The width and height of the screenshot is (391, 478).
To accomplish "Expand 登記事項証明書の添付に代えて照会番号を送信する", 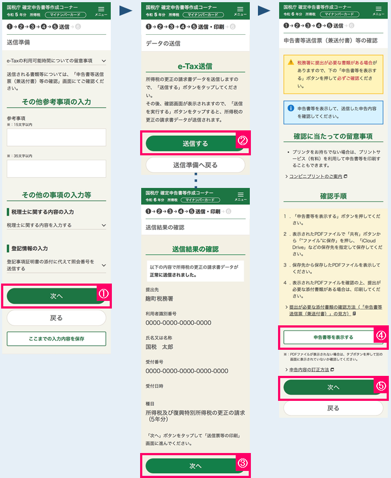I will tap(56, 265).
